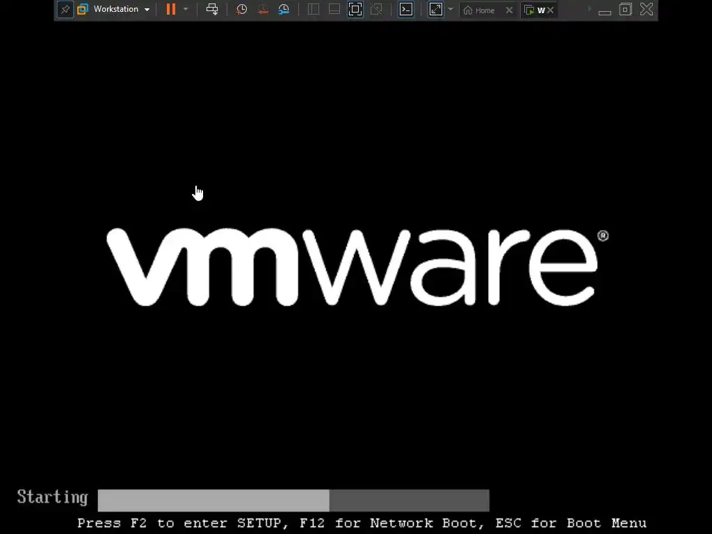Click the Starting boot progress bar
This screenshot has height=534, width=712.
[293, 501]
